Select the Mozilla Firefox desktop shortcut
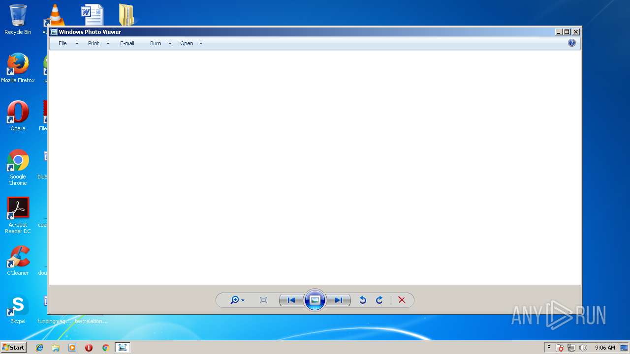 point(18,68)
